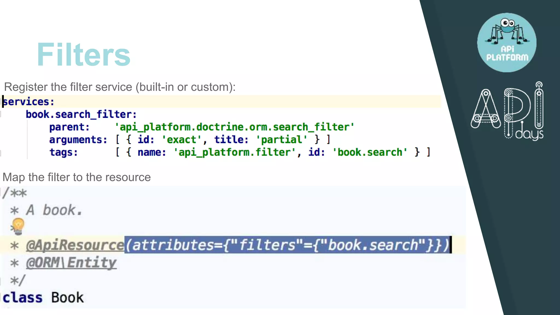560x315 pixels.
Task: Click the 'api_platform.filter' string
Action: point(235,152)
